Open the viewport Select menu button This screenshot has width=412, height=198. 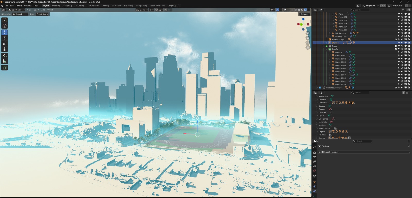point(36,10)
